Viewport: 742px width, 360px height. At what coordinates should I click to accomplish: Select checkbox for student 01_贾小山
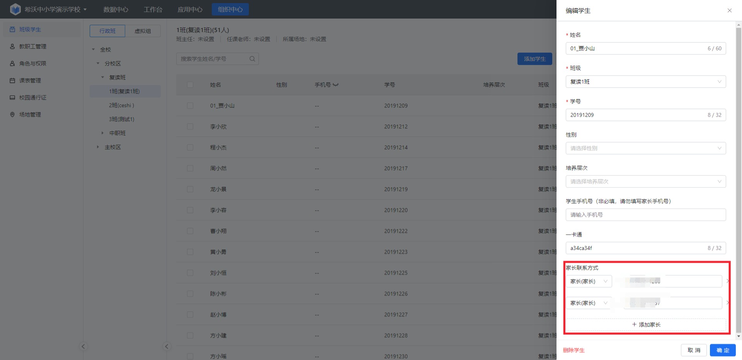click(x=190, y=106)
